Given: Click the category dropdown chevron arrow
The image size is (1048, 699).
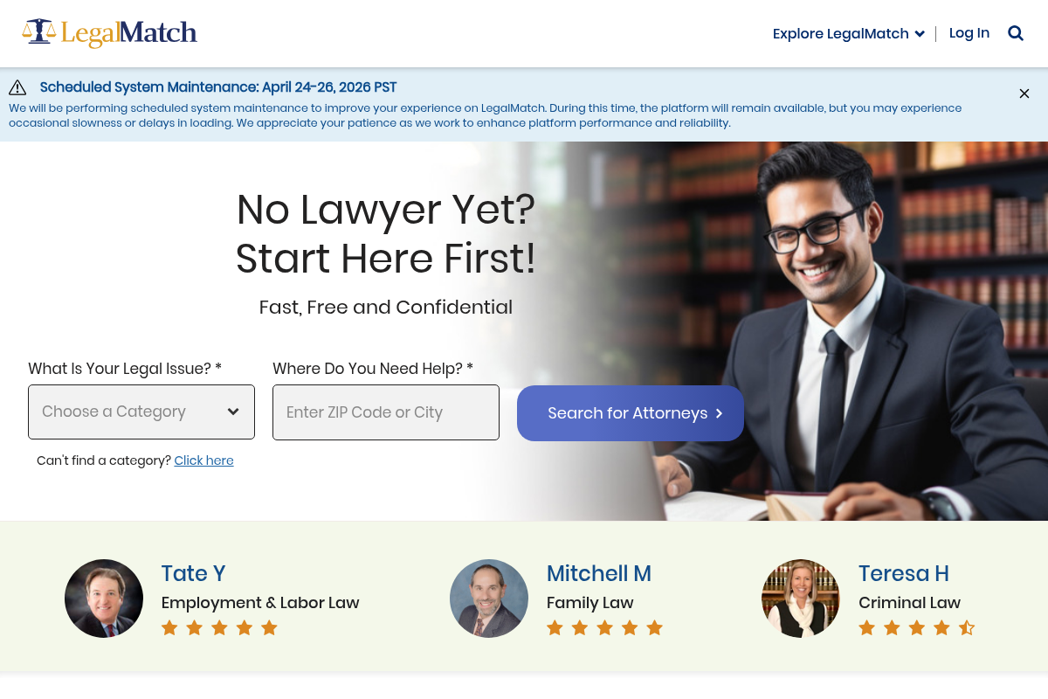Looking at the screenshot, I should click(233, 412).
